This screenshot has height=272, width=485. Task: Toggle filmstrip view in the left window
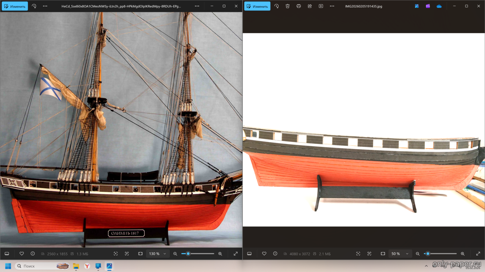pyautogui.click(x=7, y=254)
